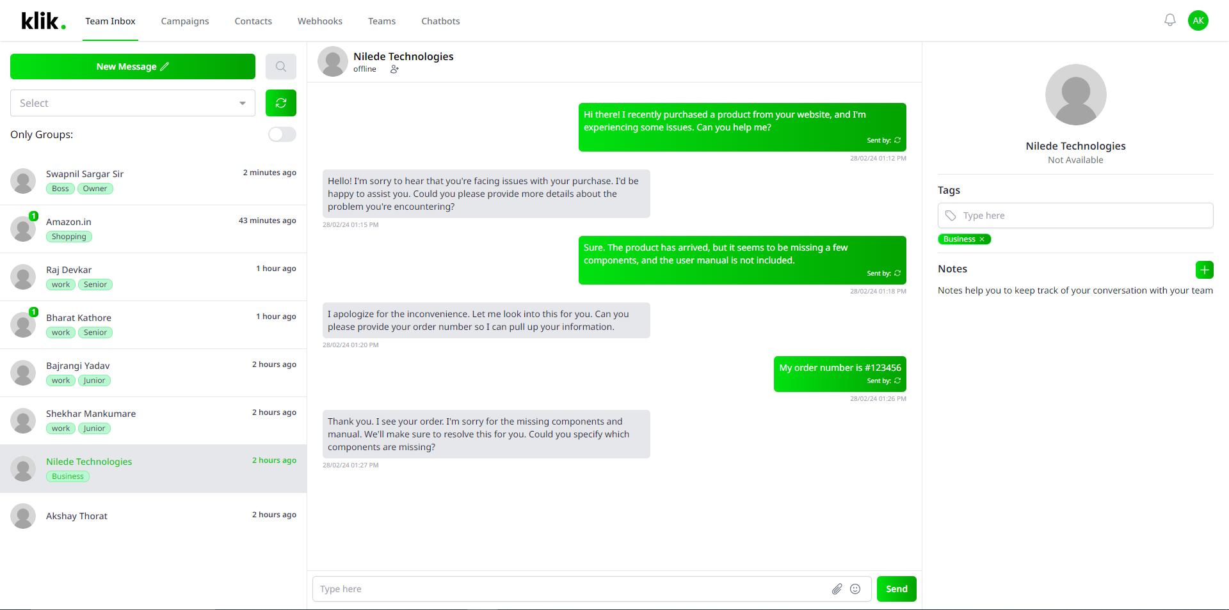1229x610 pixels.
Task: Switch to the Campaigns tab
Action: (x=185, y=21)
